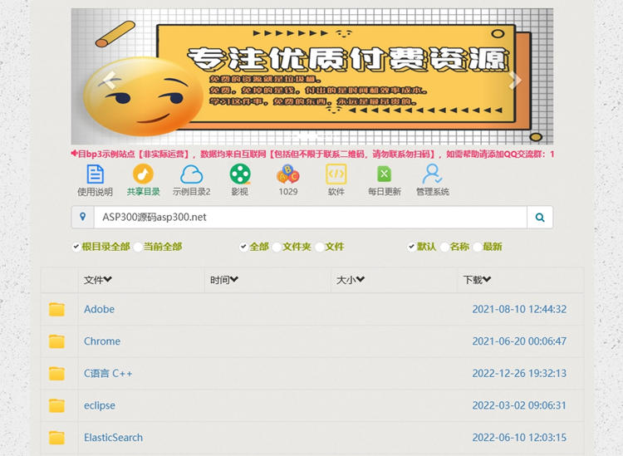Click date 2021-08-10 12:44:32

pos(519,309)
